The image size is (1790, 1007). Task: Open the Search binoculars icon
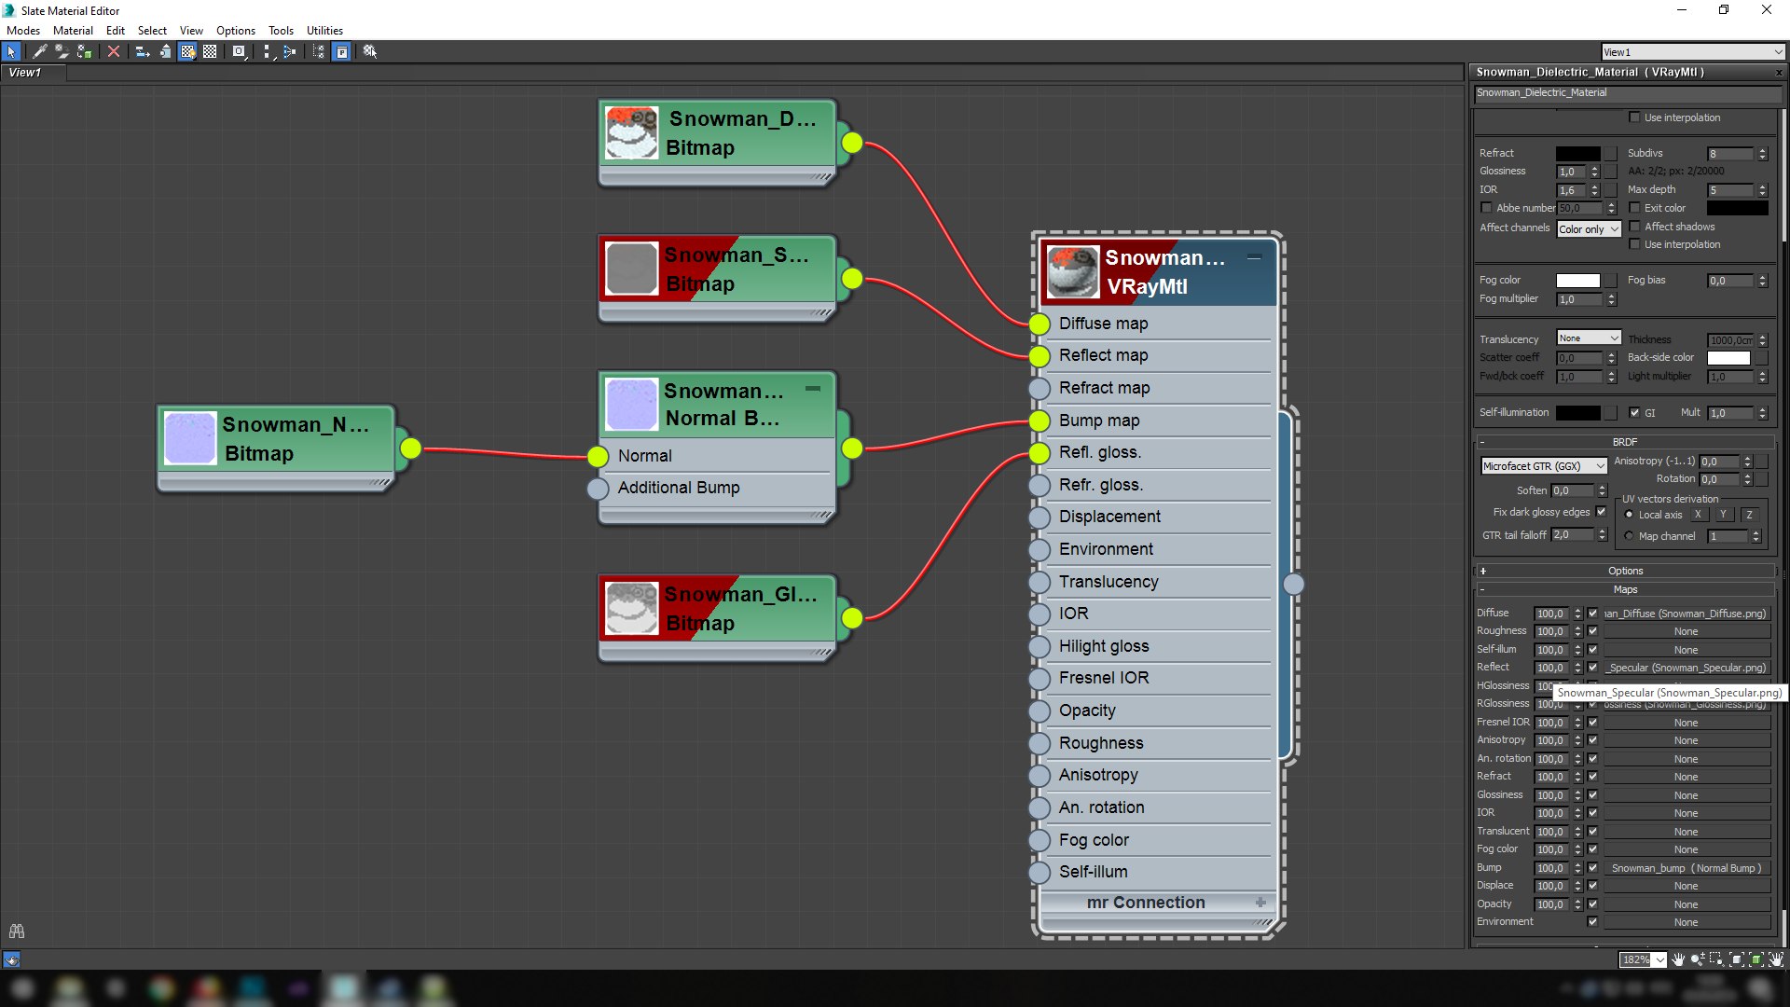click(16, 931)
